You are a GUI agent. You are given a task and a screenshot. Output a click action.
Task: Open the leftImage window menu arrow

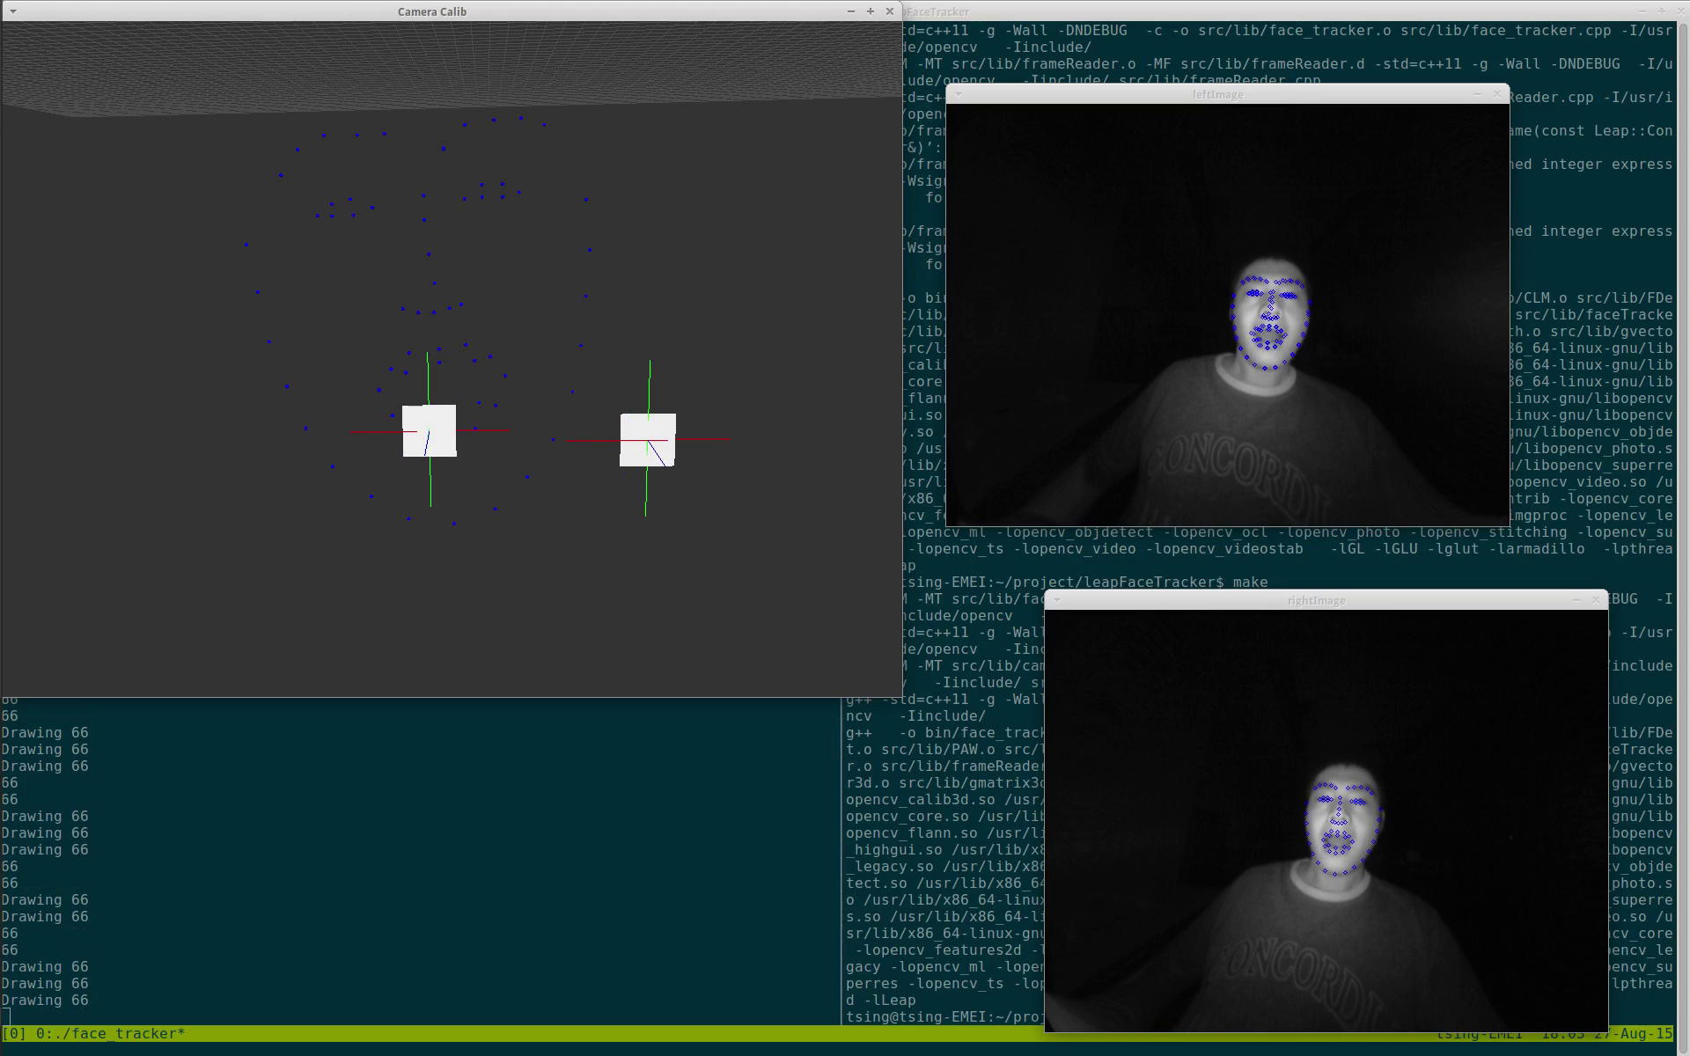point(958,94)
